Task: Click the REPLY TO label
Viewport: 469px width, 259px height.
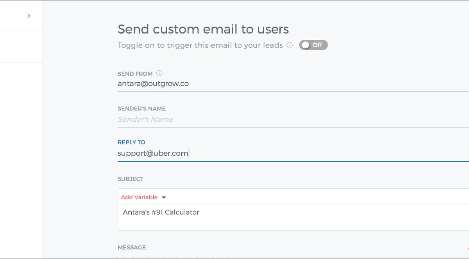Action: pyautogui.click(x=131, y=142)
